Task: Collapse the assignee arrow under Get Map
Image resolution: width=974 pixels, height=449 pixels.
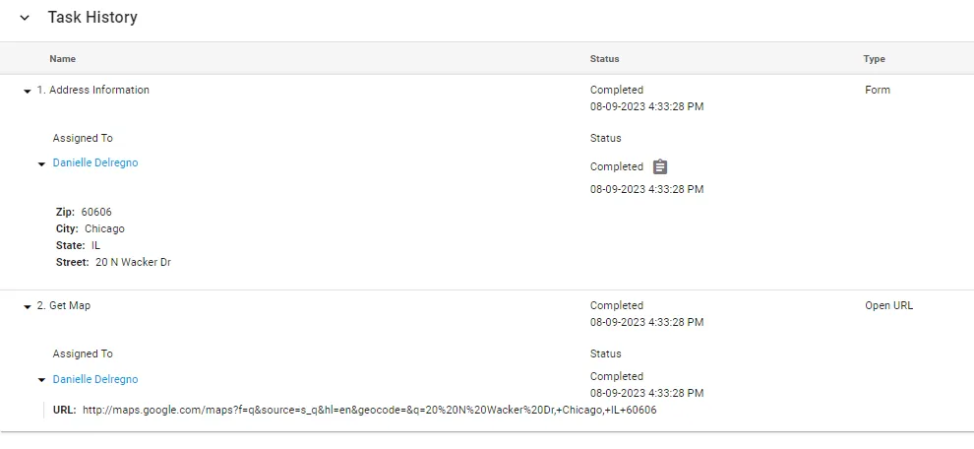Action: (x=41, y=380)
